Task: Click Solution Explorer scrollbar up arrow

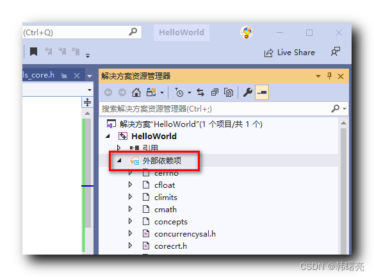Action: pyautogui.click(x=343, y=123)
